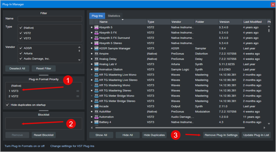Click the ADSR Sample Manager plug-in icon
Screen dimensions: 276x152
(96, 48)
